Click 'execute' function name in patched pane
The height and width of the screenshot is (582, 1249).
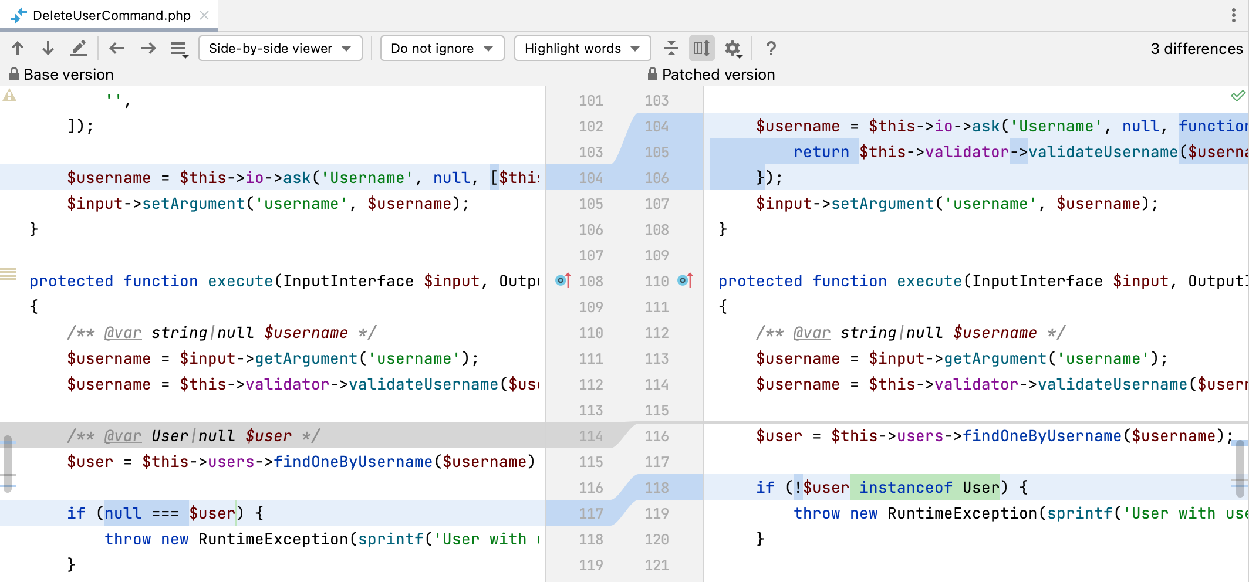(929, 281)
